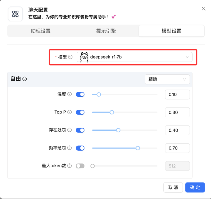Viewport: 211px width, 199px height.
Task: Click the help icon next to 模型
Action: point(70,57)
